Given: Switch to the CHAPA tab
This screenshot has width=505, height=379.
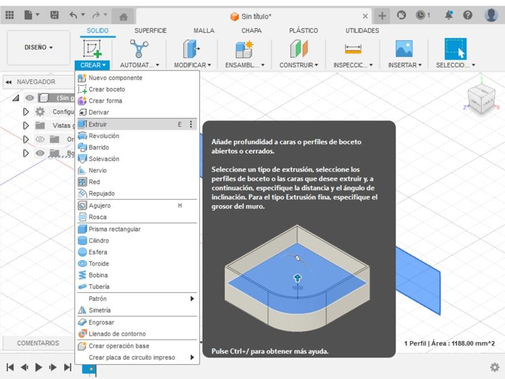Looking at the screenshot, I should point(251,31).
